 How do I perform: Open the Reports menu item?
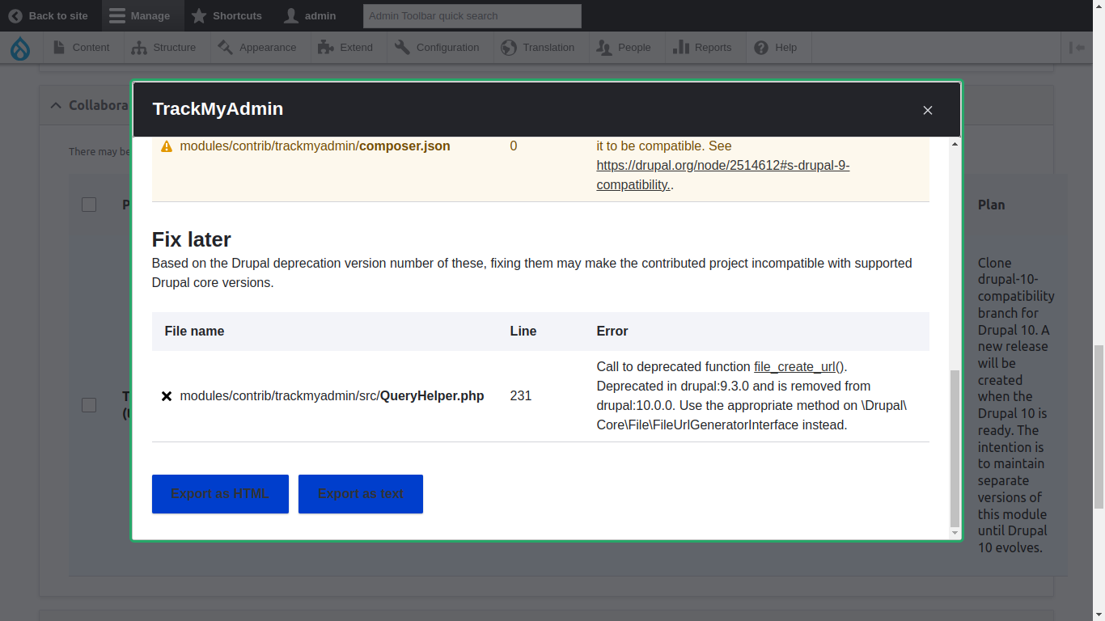coord(703,48)
